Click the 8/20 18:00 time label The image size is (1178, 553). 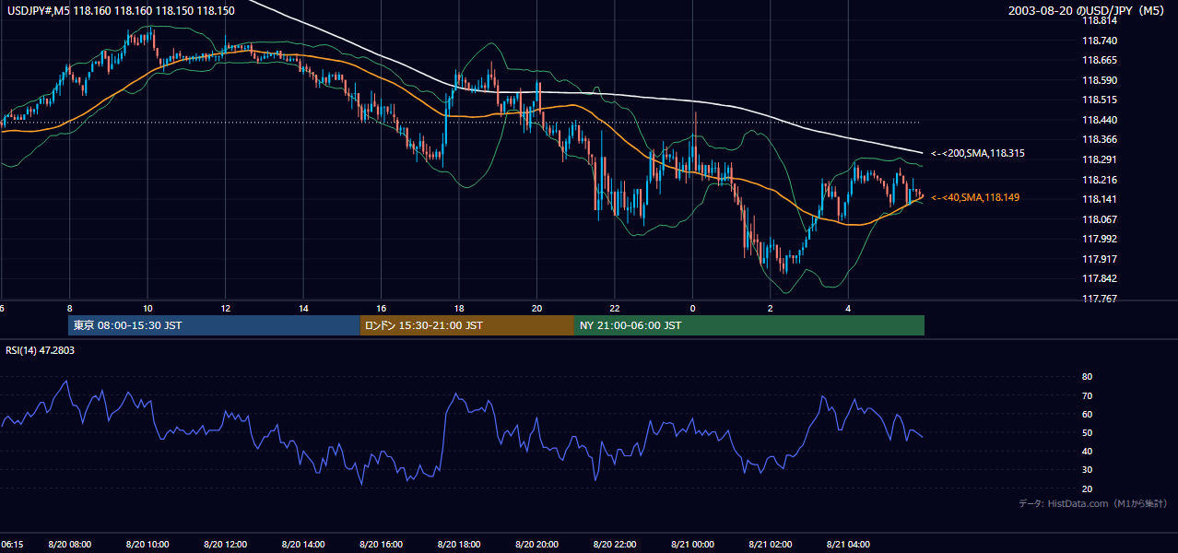pos(460,545)
